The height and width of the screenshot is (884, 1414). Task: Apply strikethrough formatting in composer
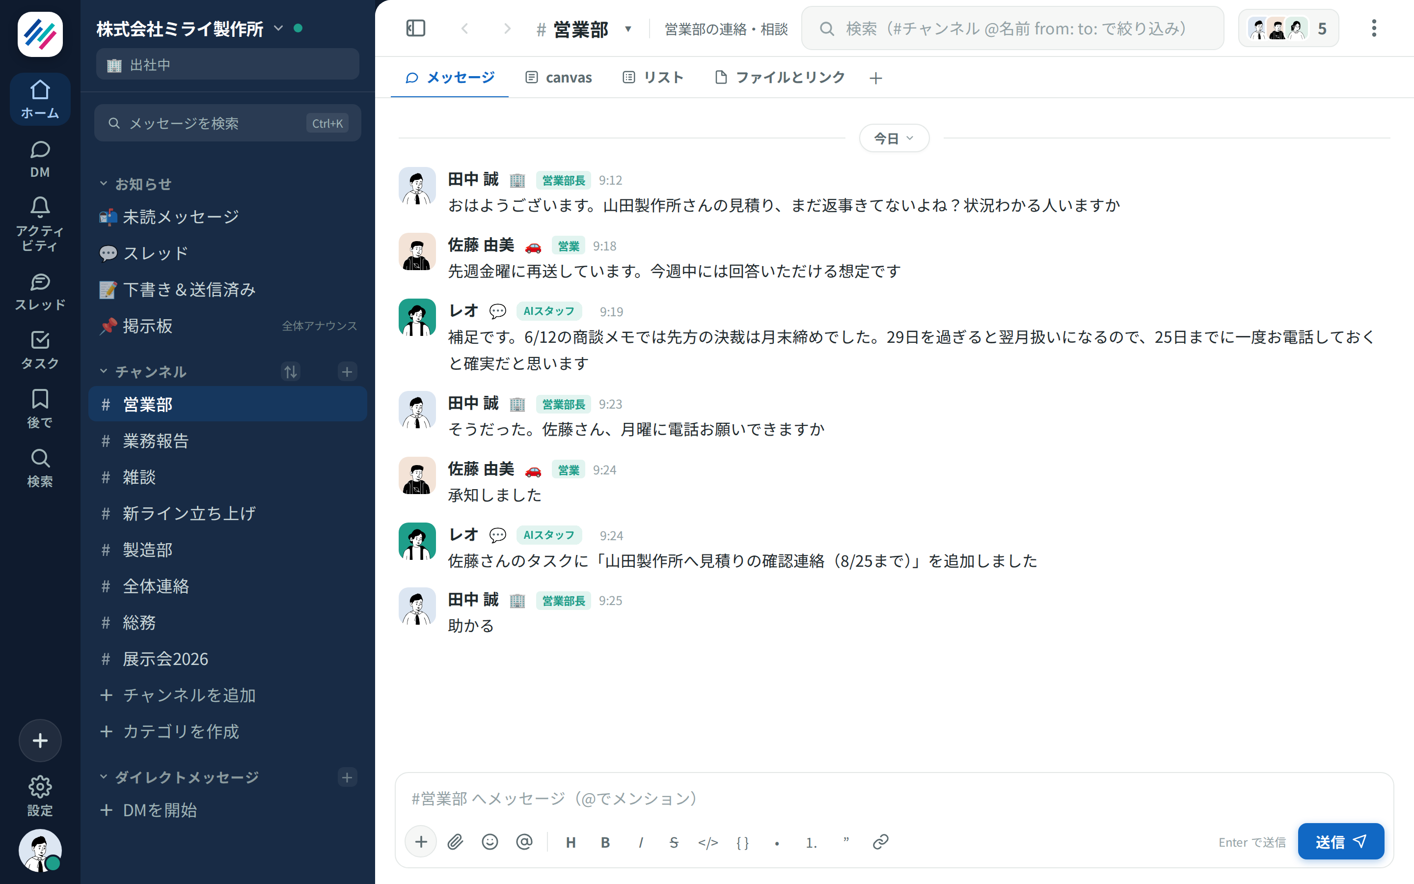(674, 842)
